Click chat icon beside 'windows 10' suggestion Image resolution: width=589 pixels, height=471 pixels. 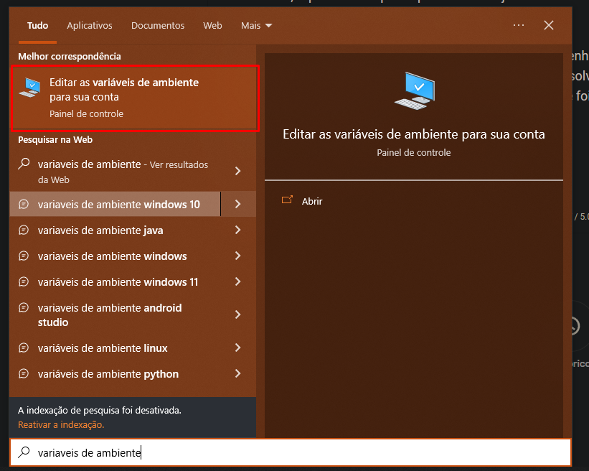[x=24, y=204]
